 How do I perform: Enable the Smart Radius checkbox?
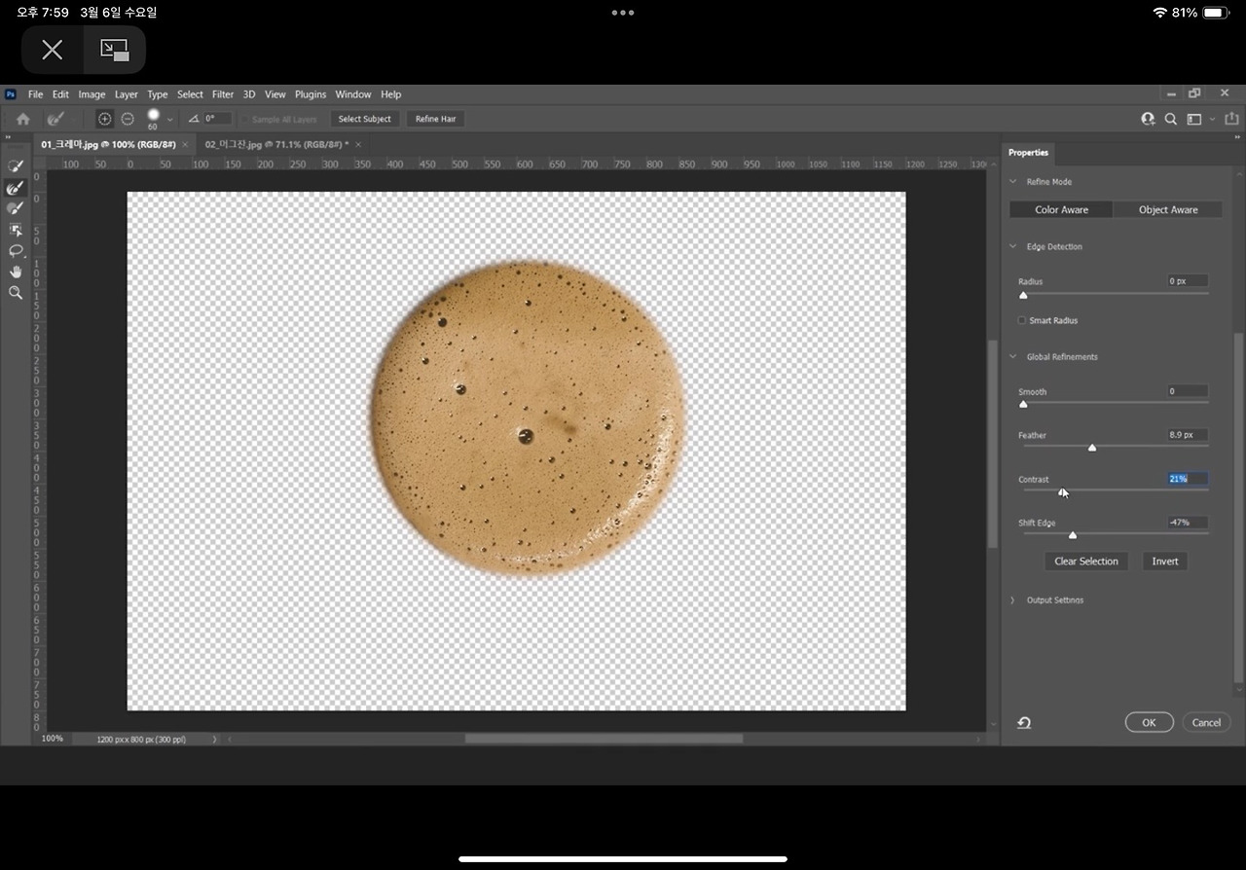point(1022,320)
